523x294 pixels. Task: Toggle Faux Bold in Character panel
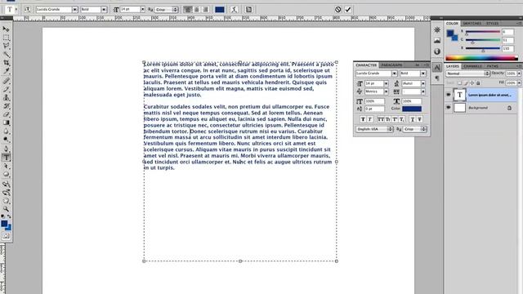[363, 119]
